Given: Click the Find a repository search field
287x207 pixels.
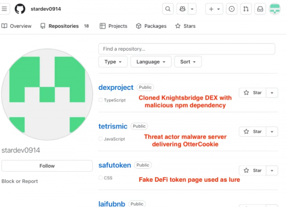Looking at the screenshot, I should (187, 49).
